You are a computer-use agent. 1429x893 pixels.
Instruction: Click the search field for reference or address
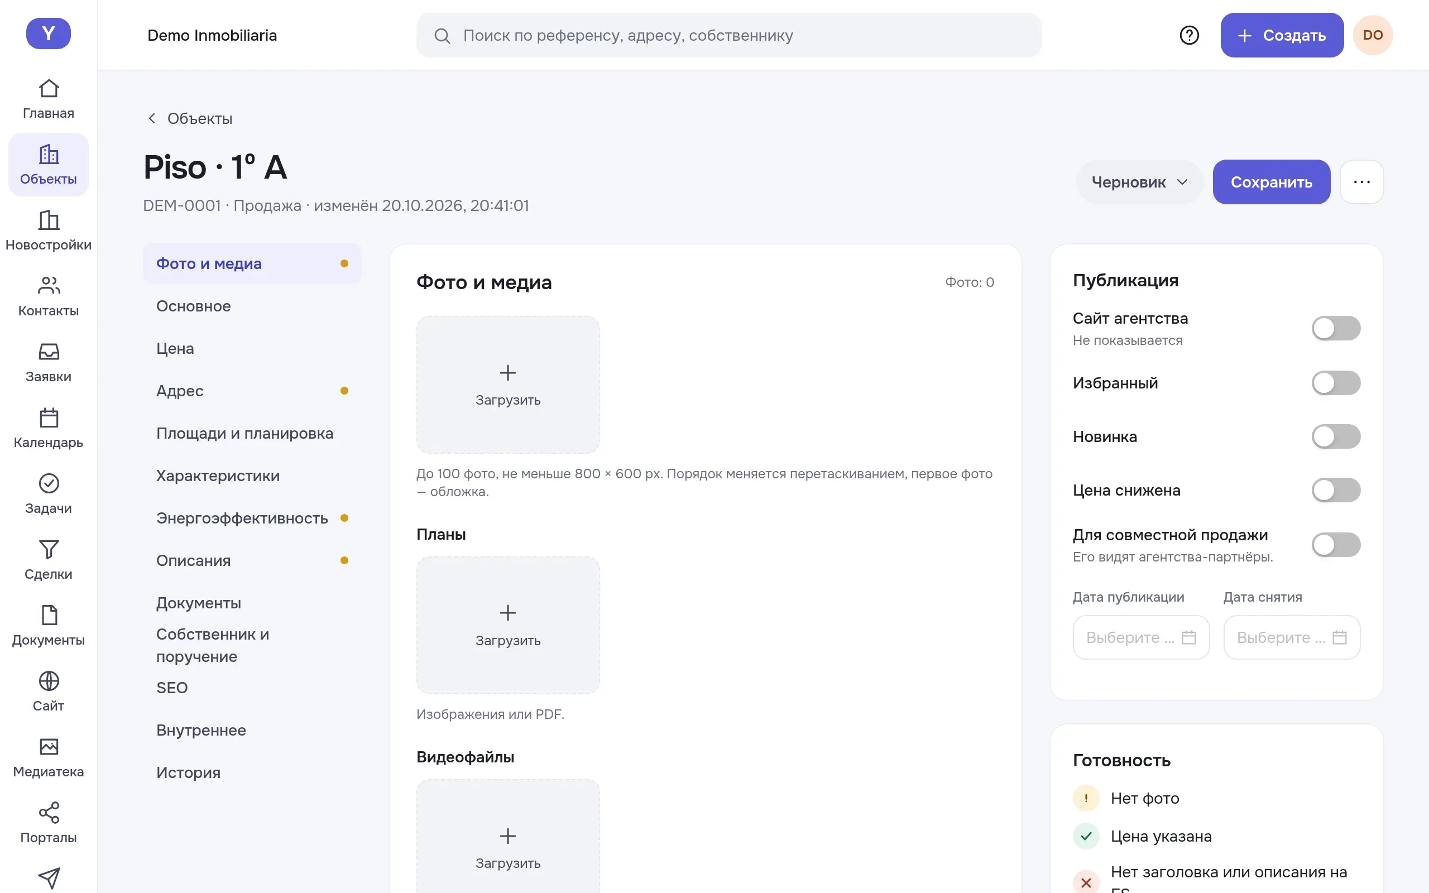pyautogui.click(x=728, y=35)
